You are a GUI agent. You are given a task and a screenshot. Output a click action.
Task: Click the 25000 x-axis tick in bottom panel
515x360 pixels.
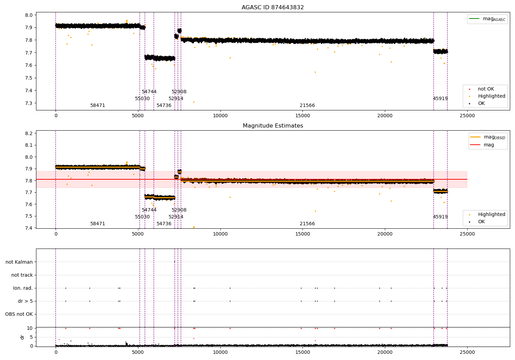[467, 352]
